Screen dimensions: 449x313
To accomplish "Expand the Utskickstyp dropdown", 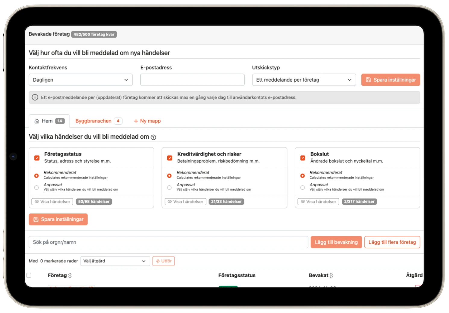I will [x=304, y=80].
